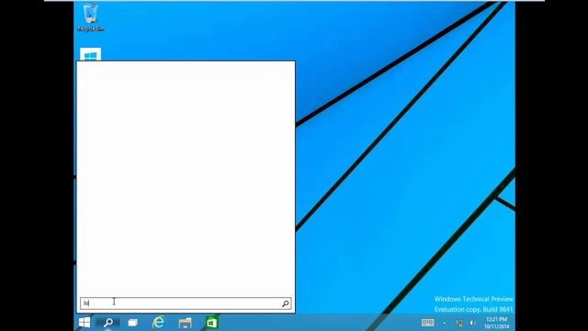Open File Explorer from the taskbar
Viewport: 588px width, 331px height.
tap(185, 323)
